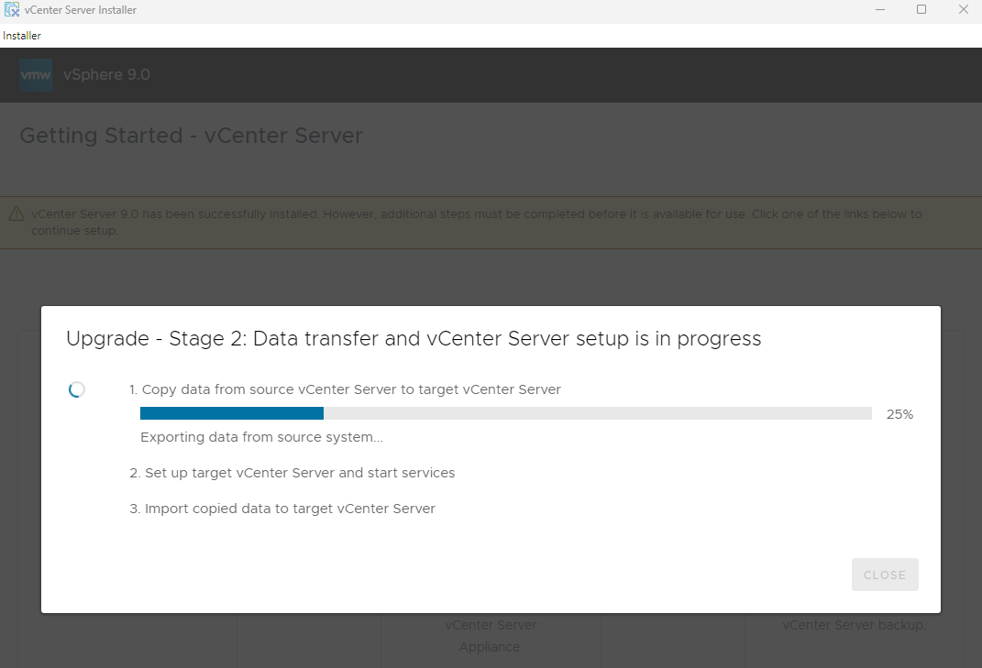This screenshot has width=982, height=668.
Task: Close the vCenter Server Installer window
Action: [964, 9]
